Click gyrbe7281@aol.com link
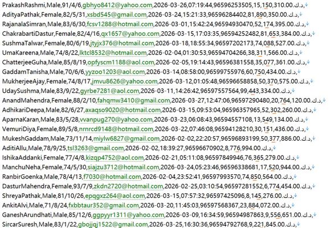 [x=109, y=91]
